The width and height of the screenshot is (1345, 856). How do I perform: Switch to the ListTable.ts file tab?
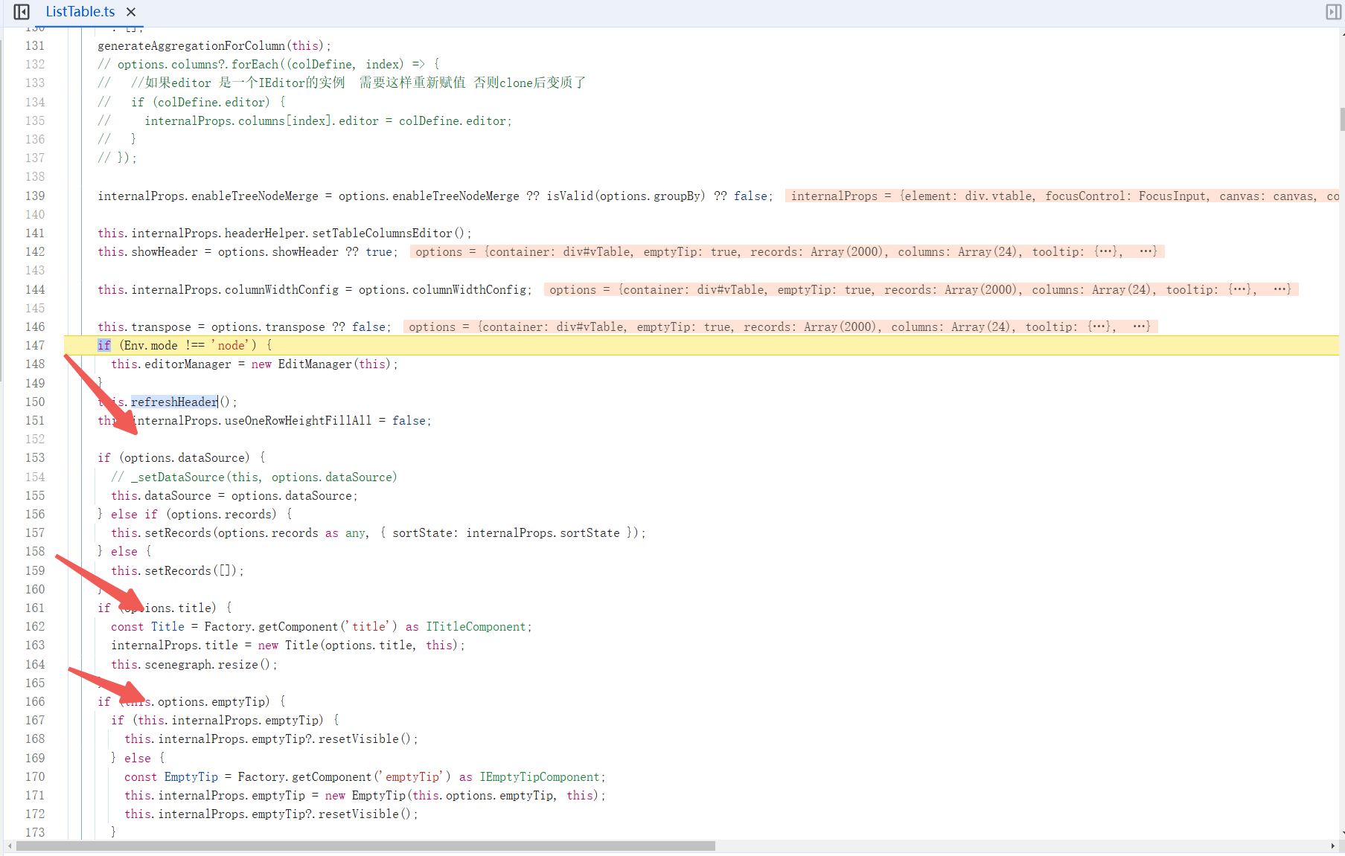[80, 12]
